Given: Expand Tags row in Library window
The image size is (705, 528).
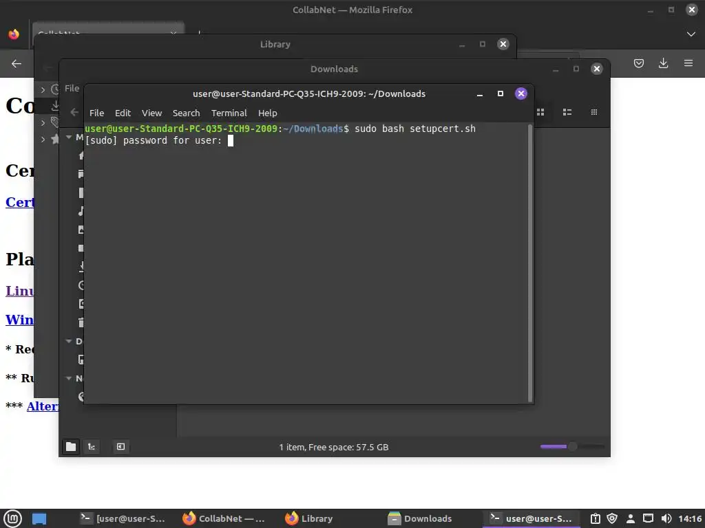Looking at the screenshot, I should 43,122.
